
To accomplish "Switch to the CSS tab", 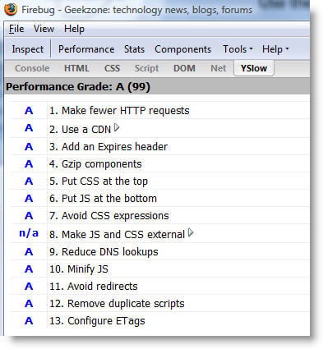I will [x=112, y=68].
